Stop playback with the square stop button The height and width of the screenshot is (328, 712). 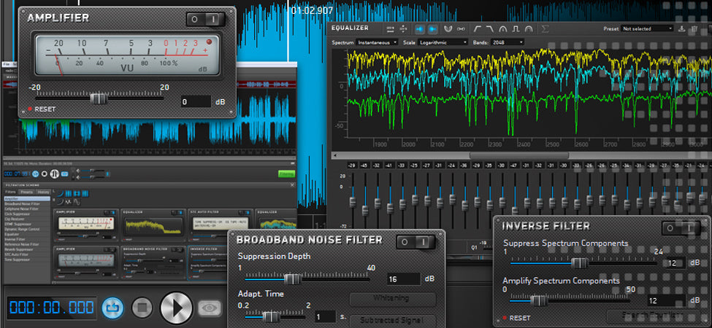[142, 308]
